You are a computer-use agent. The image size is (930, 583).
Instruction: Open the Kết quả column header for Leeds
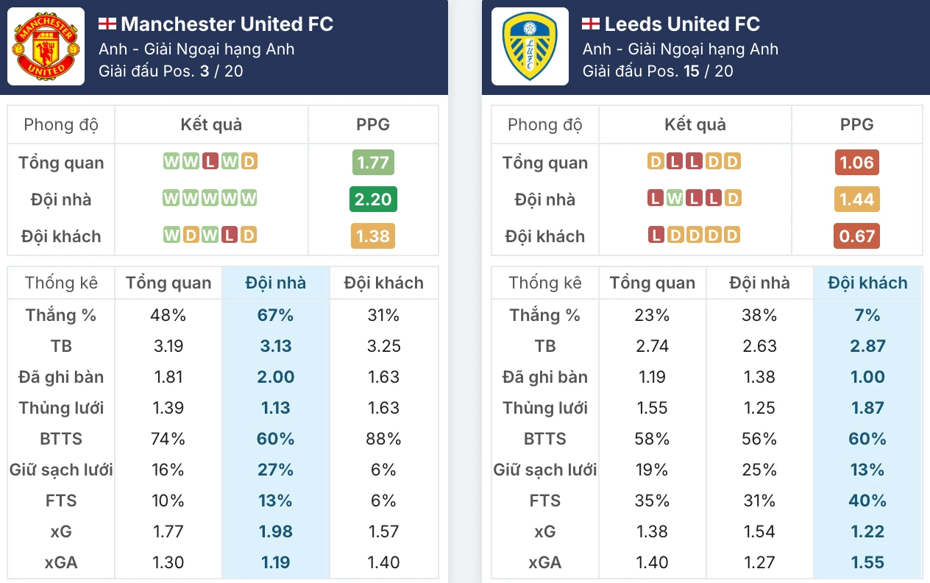(694, 124)
